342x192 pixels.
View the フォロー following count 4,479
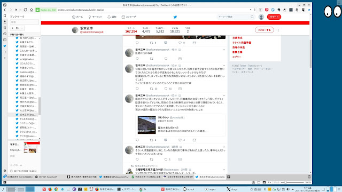point(146,30)
